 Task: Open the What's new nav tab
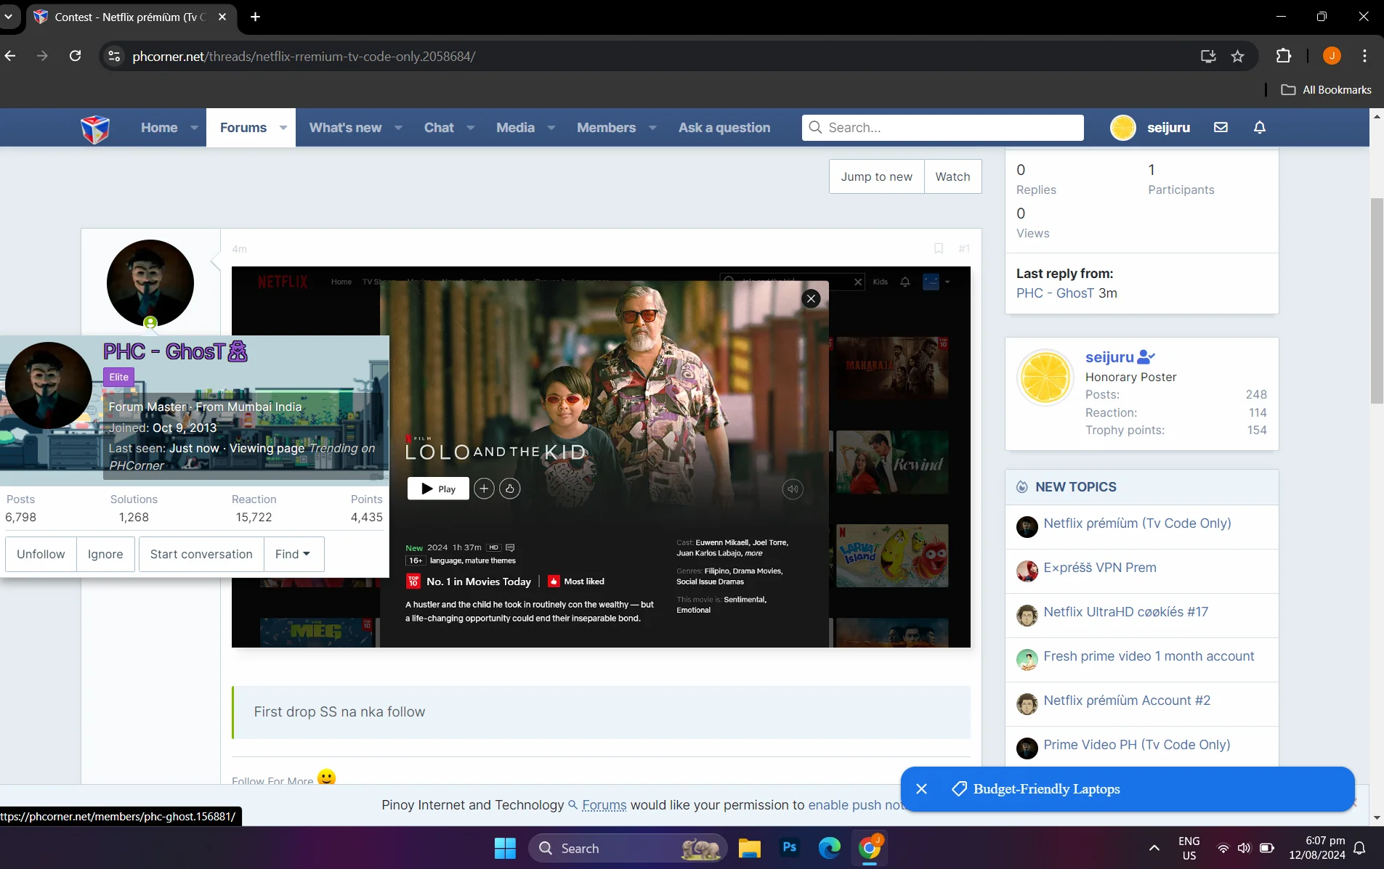click(x=345, y=128)
